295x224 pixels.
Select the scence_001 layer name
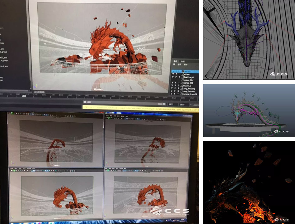(x=188, y=83)
